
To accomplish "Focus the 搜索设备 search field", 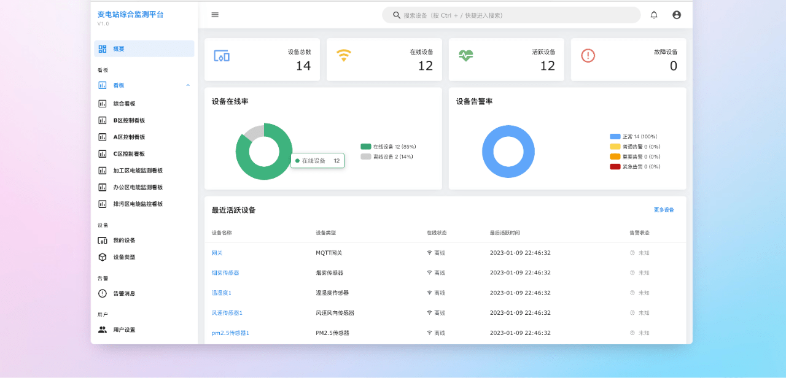I will coord(516,15).
